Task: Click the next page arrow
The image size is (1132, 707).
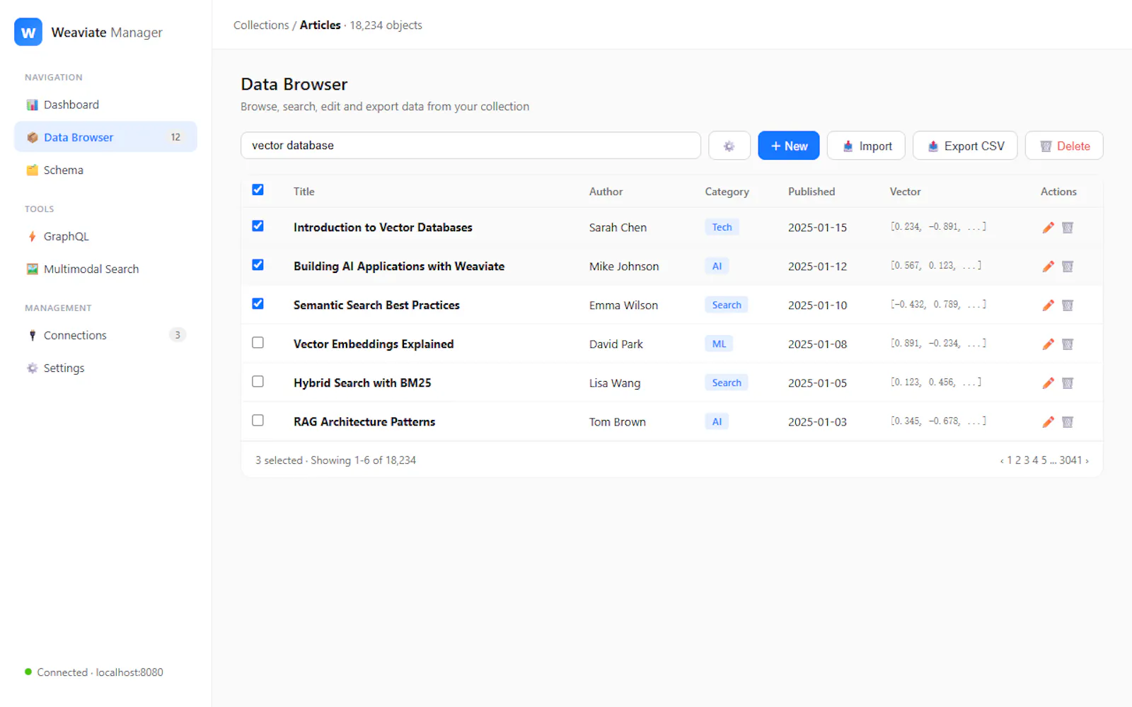Action: 1087,460
